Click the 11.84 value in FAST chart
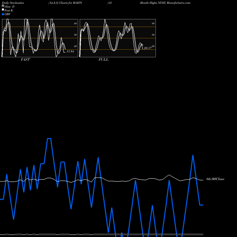Image resolution: width=237 pixels, height=237 pixels. (70, 52)
